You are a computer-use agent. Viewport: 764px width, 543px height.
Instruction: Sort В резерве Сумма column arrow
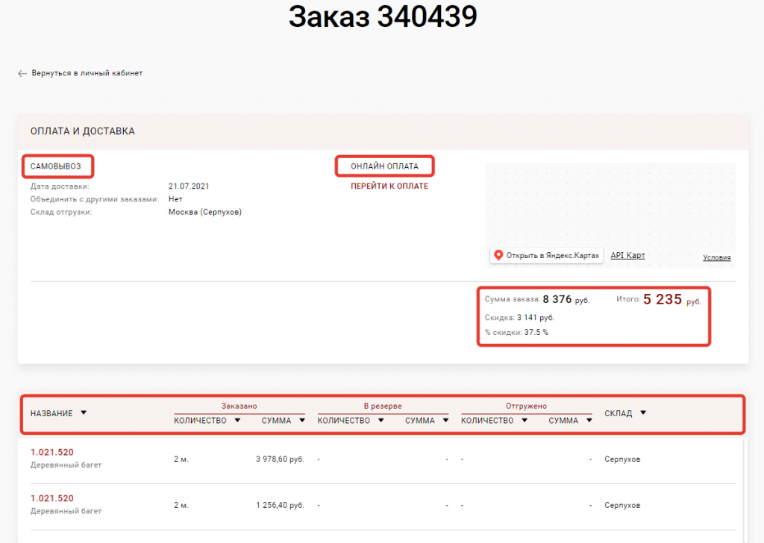(445, 421)
